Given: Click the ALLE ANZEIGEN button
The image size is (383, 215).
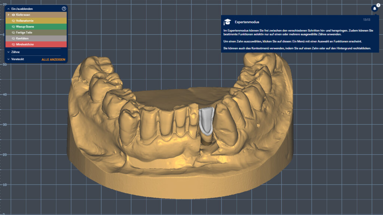Looking at the screenshot, I should pyautogui.click(x=53, y=59).
